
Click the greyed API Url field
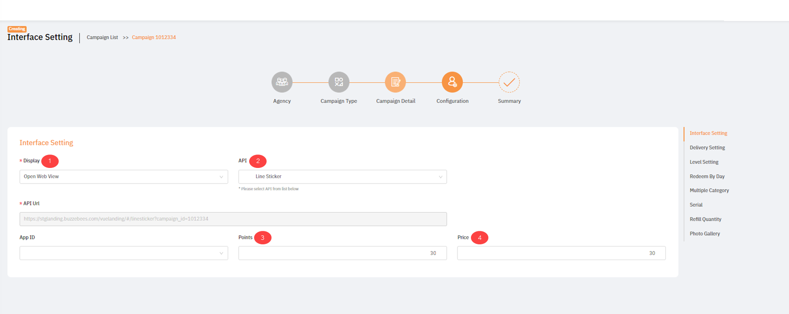coord(233,219)
